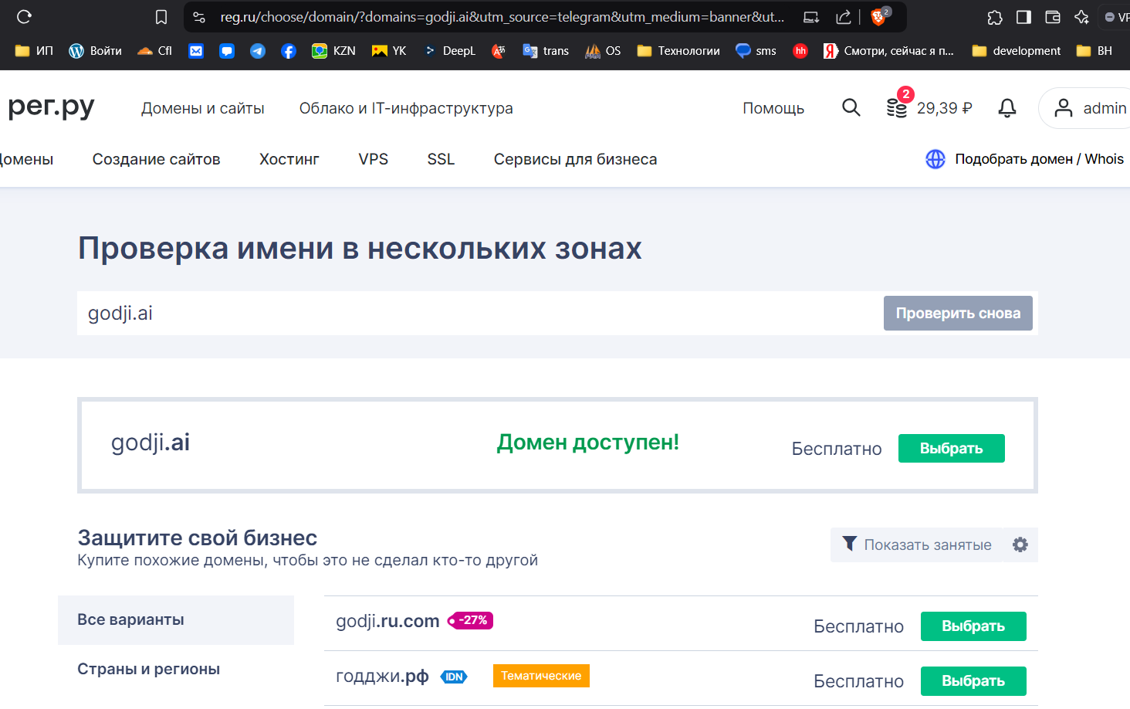Image resolution: width=1130 pixels, height=709 pixels.
Task: Click the domain name field with godji.ai
Action: point(480,313)
